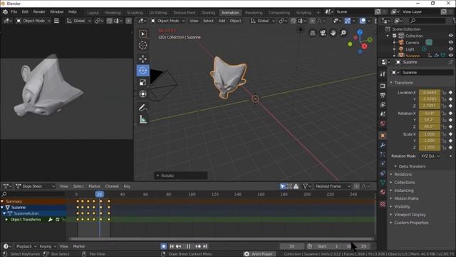Jump to the last frame

click(x=205, y=246)
